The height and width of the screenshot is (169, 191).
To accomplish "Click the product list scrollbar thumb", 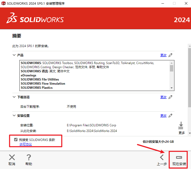I will (x=171, y=68).
